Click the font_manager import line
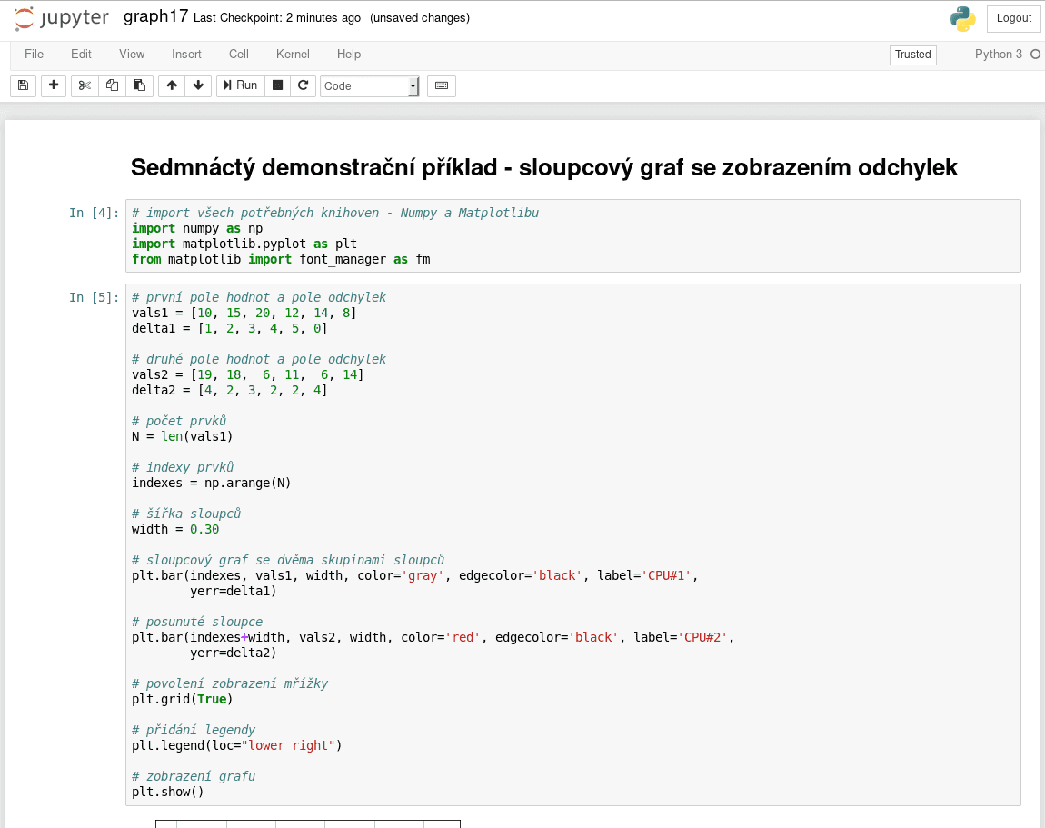The image size is (1045, 828). (x=282, y=259)
